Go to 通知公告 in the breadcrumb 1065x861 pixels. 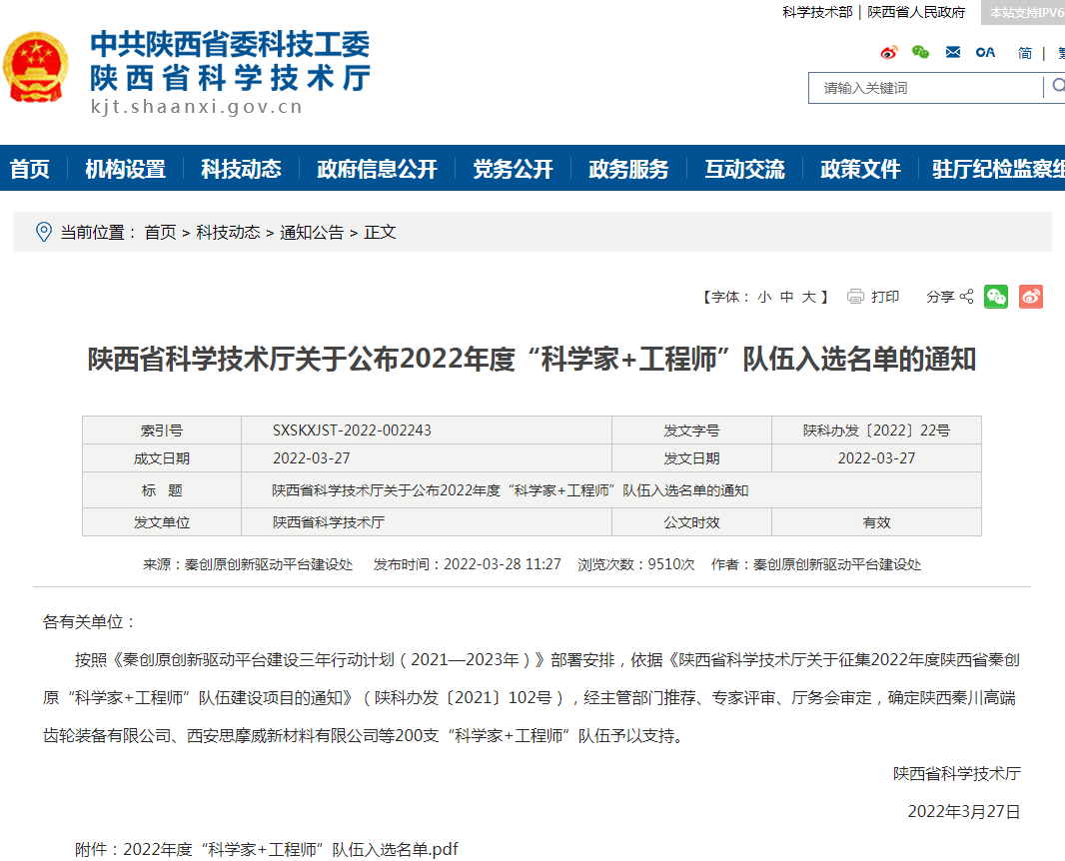[312, 232]
